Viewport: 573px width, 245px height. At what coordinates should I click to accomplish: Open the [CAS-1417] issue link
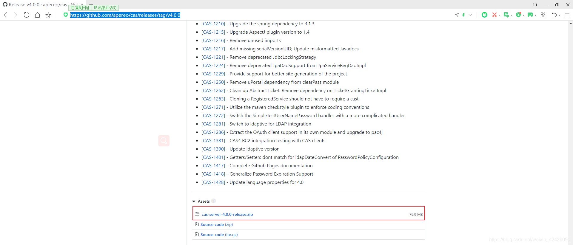click(213, 166)
